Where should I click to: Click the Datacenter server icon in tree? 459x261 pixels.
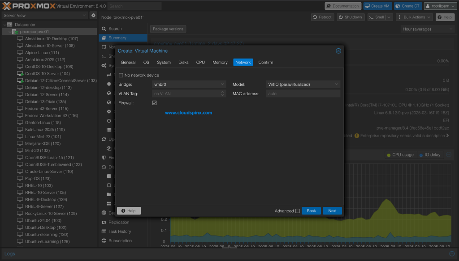click(10, 25)
